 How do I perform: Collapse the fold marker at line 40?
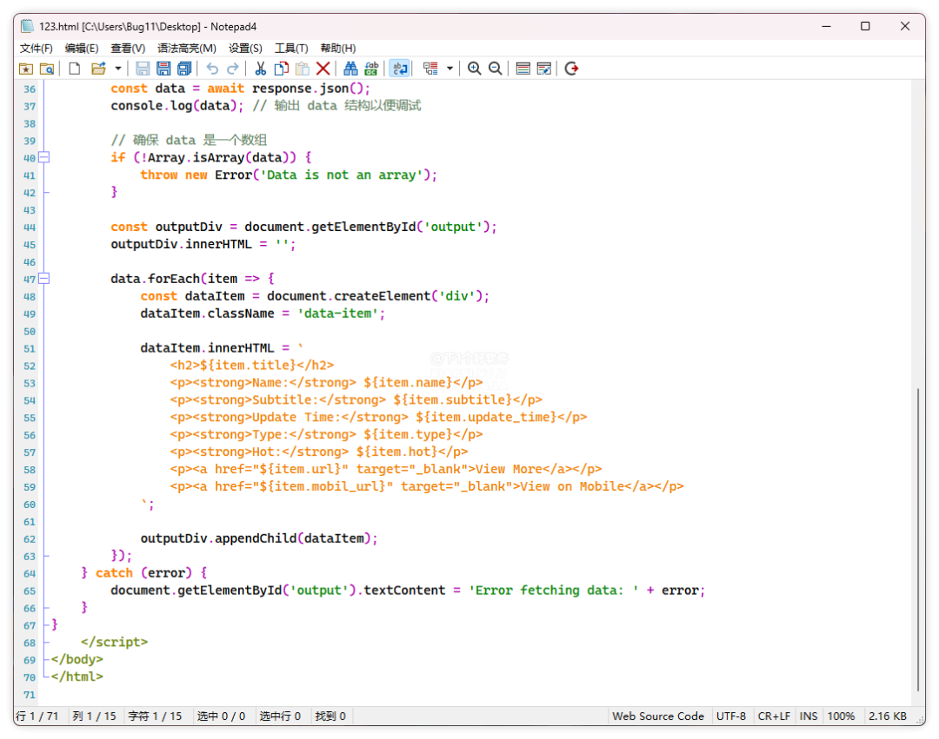coord(44,158)
